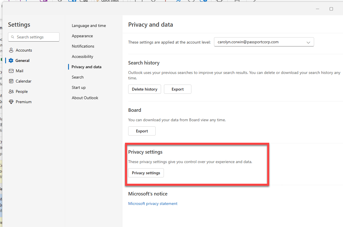This screenshot has height=227, width=343.
Task: Open the Appearance section
Action: [82, 36]
